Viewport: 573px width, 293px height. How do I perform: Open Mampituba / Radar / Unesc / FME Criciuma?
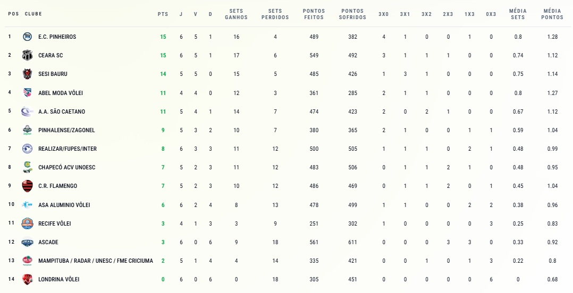pos(96,261)
